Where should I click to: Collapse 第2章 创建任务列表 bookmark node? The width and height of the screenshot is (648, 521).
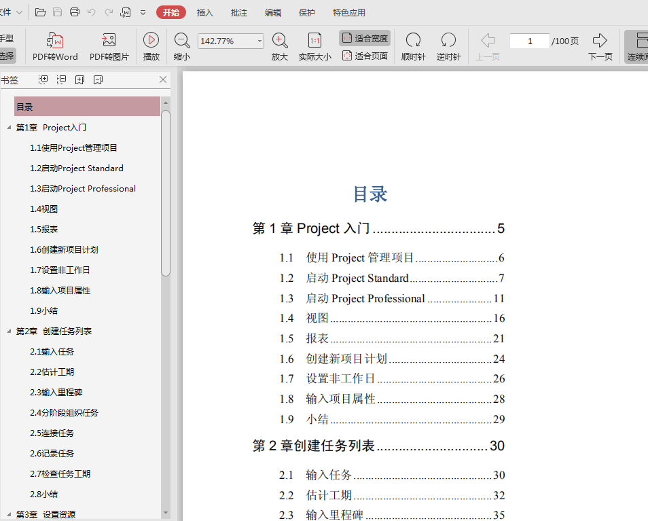[9, 331]
